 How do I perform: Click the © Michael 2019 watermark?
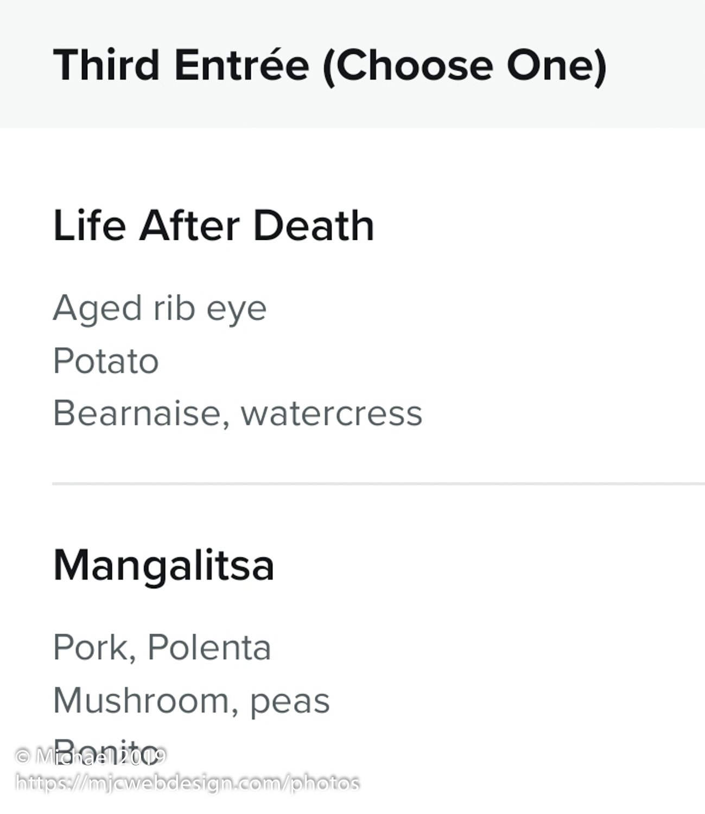(x=91, y=756)
